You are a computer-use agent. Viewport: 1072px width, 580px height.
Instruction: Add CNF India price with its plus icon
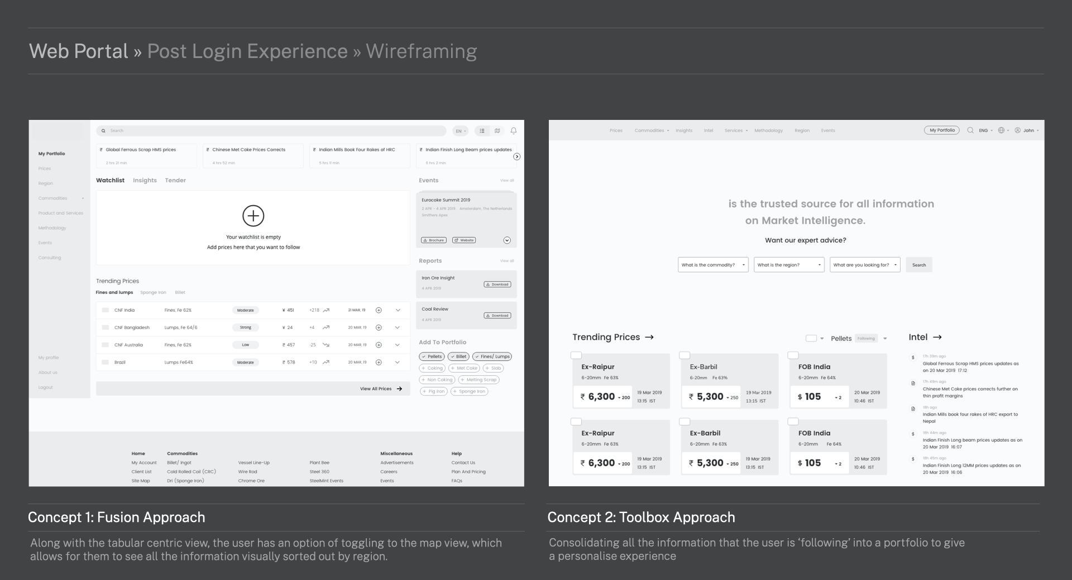click(x=379, y=310)
